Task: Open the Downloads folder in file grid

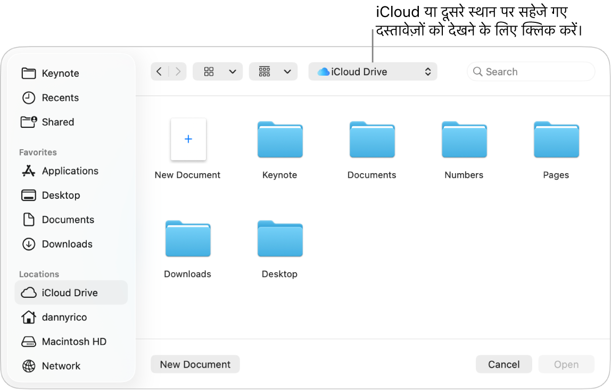Action: (x=188, y=239)
